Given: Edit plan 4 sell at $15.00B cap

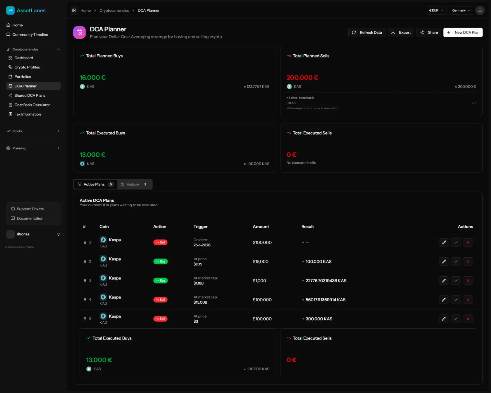Looking at the screenshot, I should click(444, 300).
